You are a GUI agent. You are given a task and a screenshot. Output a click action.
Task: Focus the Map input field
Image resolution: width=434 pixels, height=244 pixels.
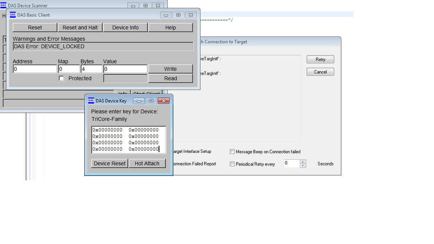[69, 69]
